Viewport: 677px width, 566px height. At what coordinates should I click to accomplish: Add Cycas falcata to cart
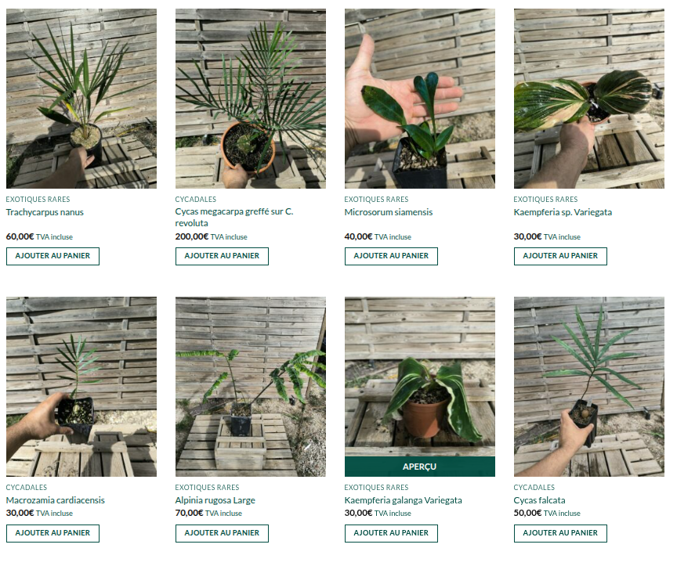[x=560, y=533]
